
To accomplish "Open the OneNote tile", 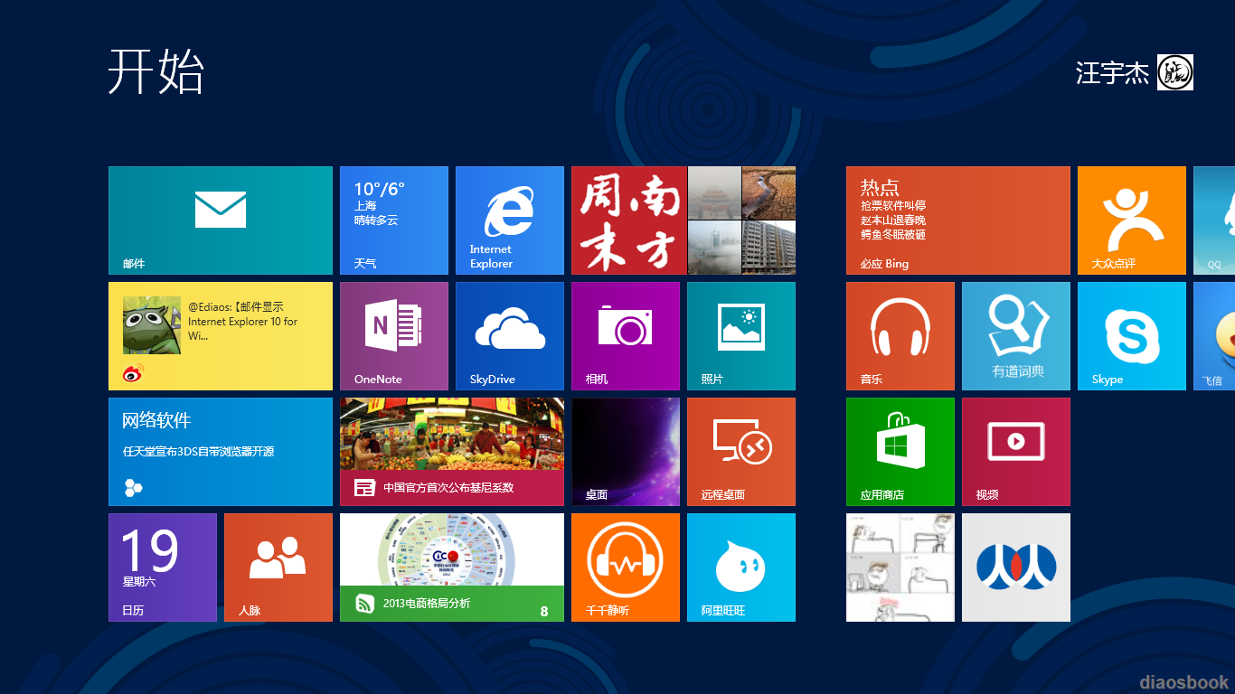I will [394, 336].
